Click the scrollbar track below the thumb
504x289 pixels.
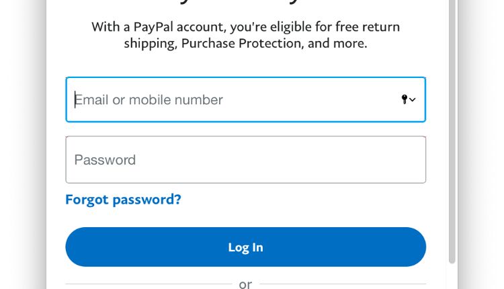point(452,277)
